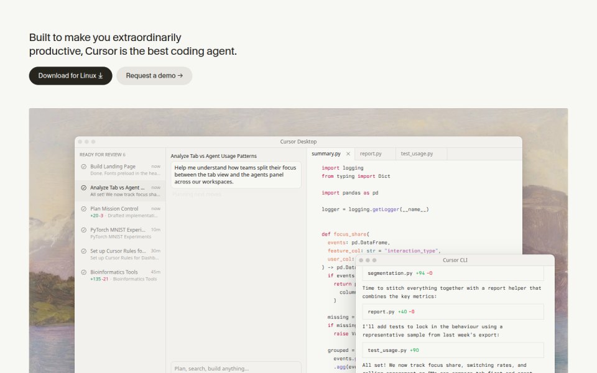Click the 'import pandas as pd' code line

tap(350, 193)
